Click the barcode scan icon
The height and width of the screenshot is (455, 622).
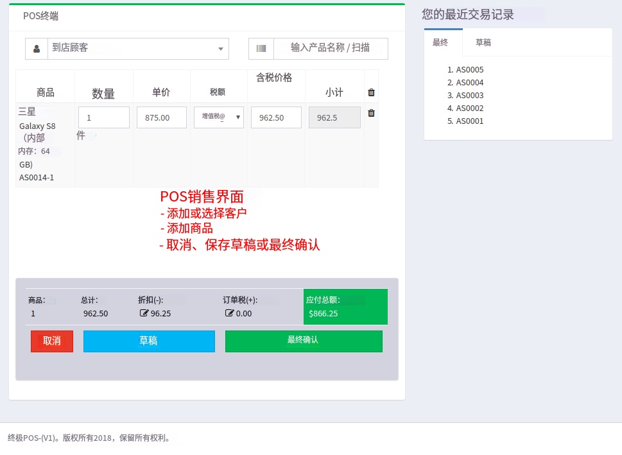pyautogui.click(x=261, y=48)
